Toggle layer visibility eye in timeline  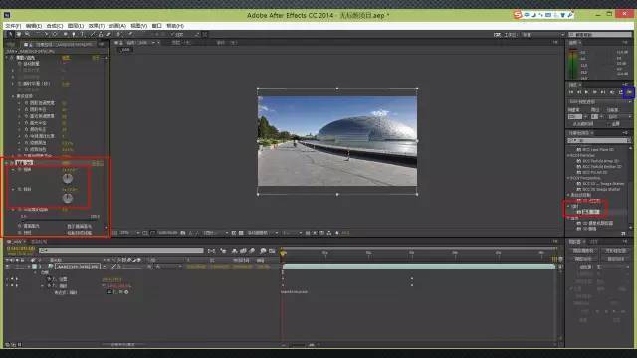tap(8, 267)
